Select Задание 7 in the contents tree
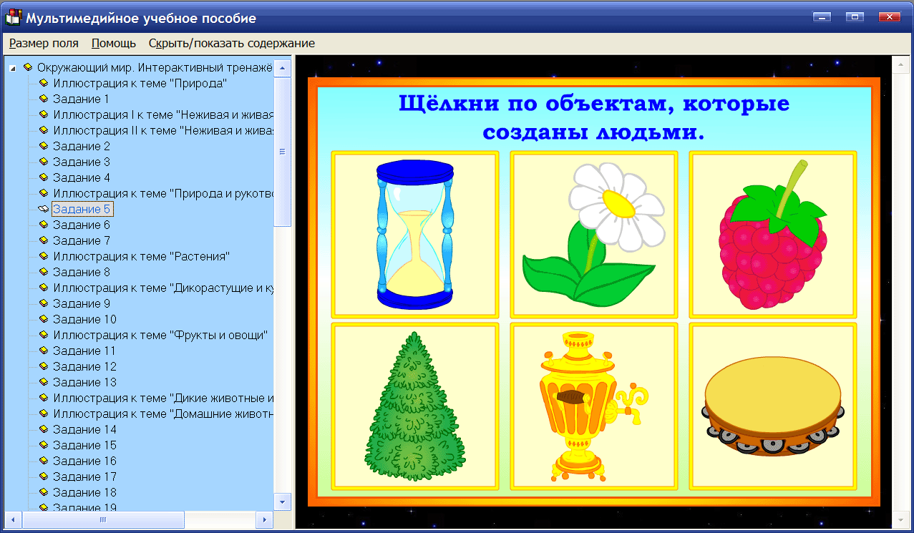This screenshot has width=914, height=533. pos(81,240)
